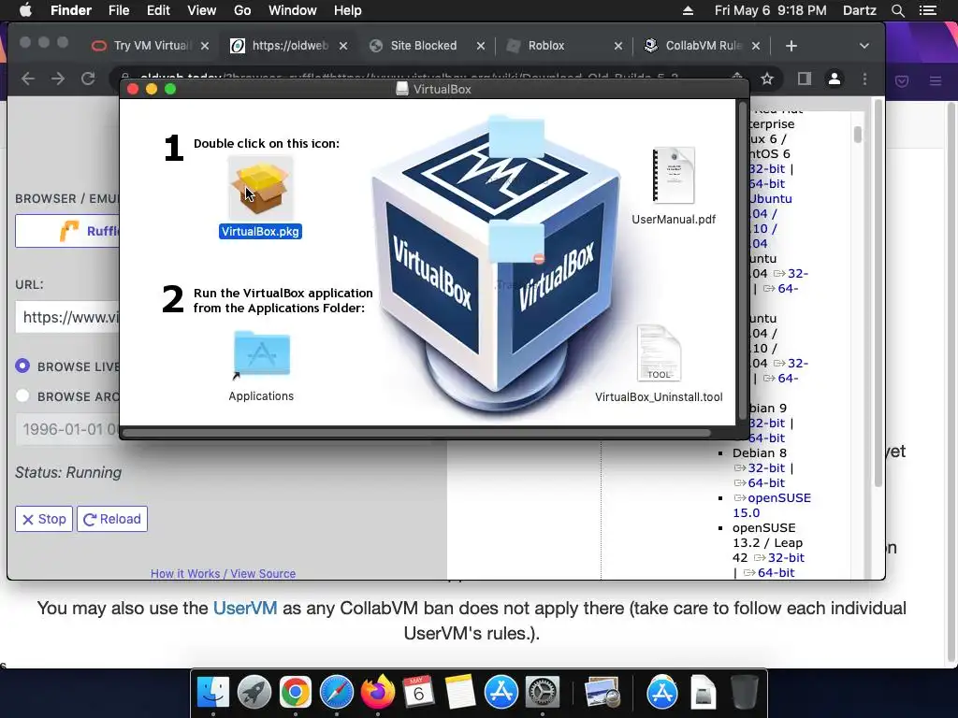The height and width of the screenshot is (718, 958).
Task: Click the VirtualBox window horizontal scrollbar
Action: click(416, 433)
